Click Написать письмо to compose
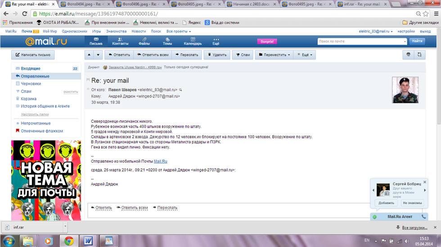Viewport: 441px width, 247px height. pos(33,55)
